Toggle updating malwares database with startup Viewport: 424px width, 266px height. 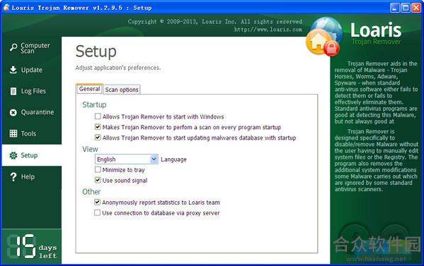[x=98, y=138]
